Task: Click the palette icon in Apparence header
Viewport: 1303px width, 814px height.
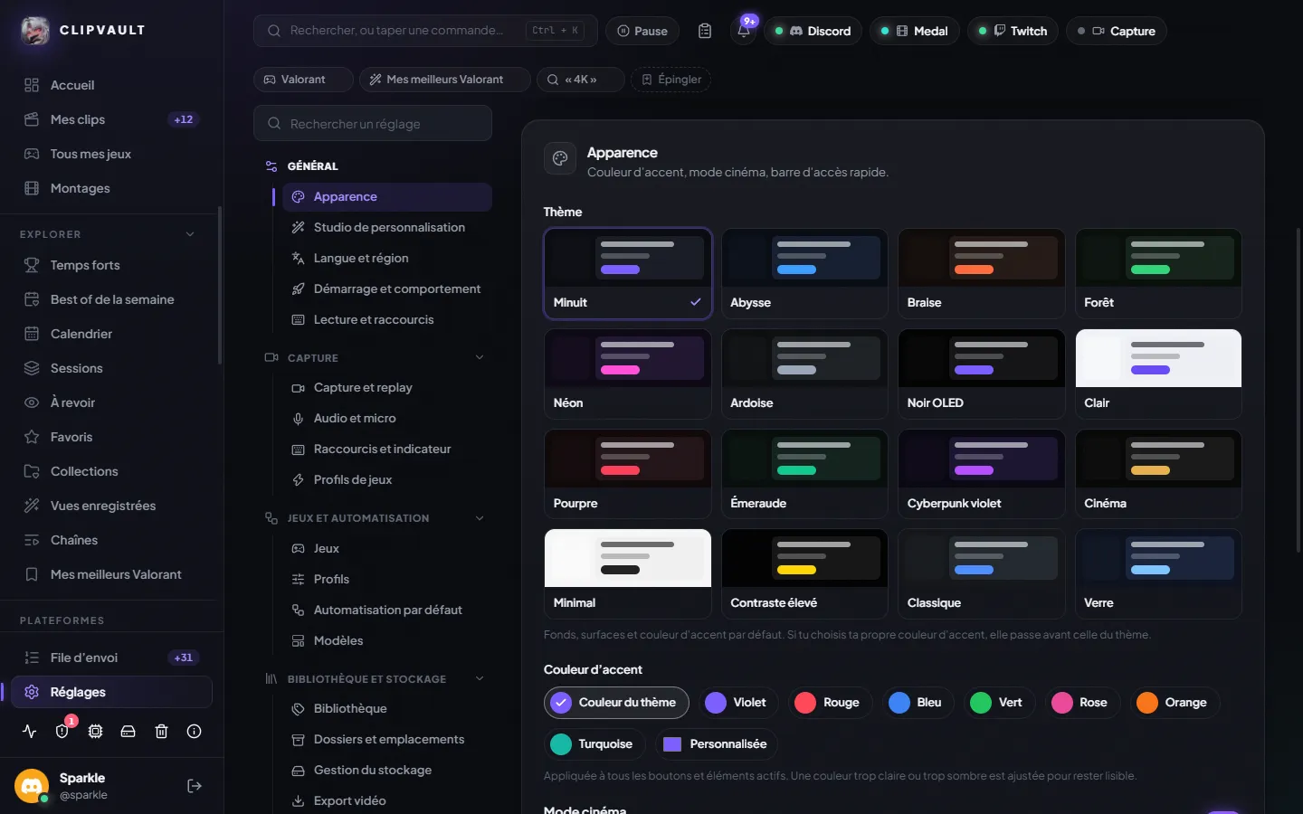Action: (560, 158)
